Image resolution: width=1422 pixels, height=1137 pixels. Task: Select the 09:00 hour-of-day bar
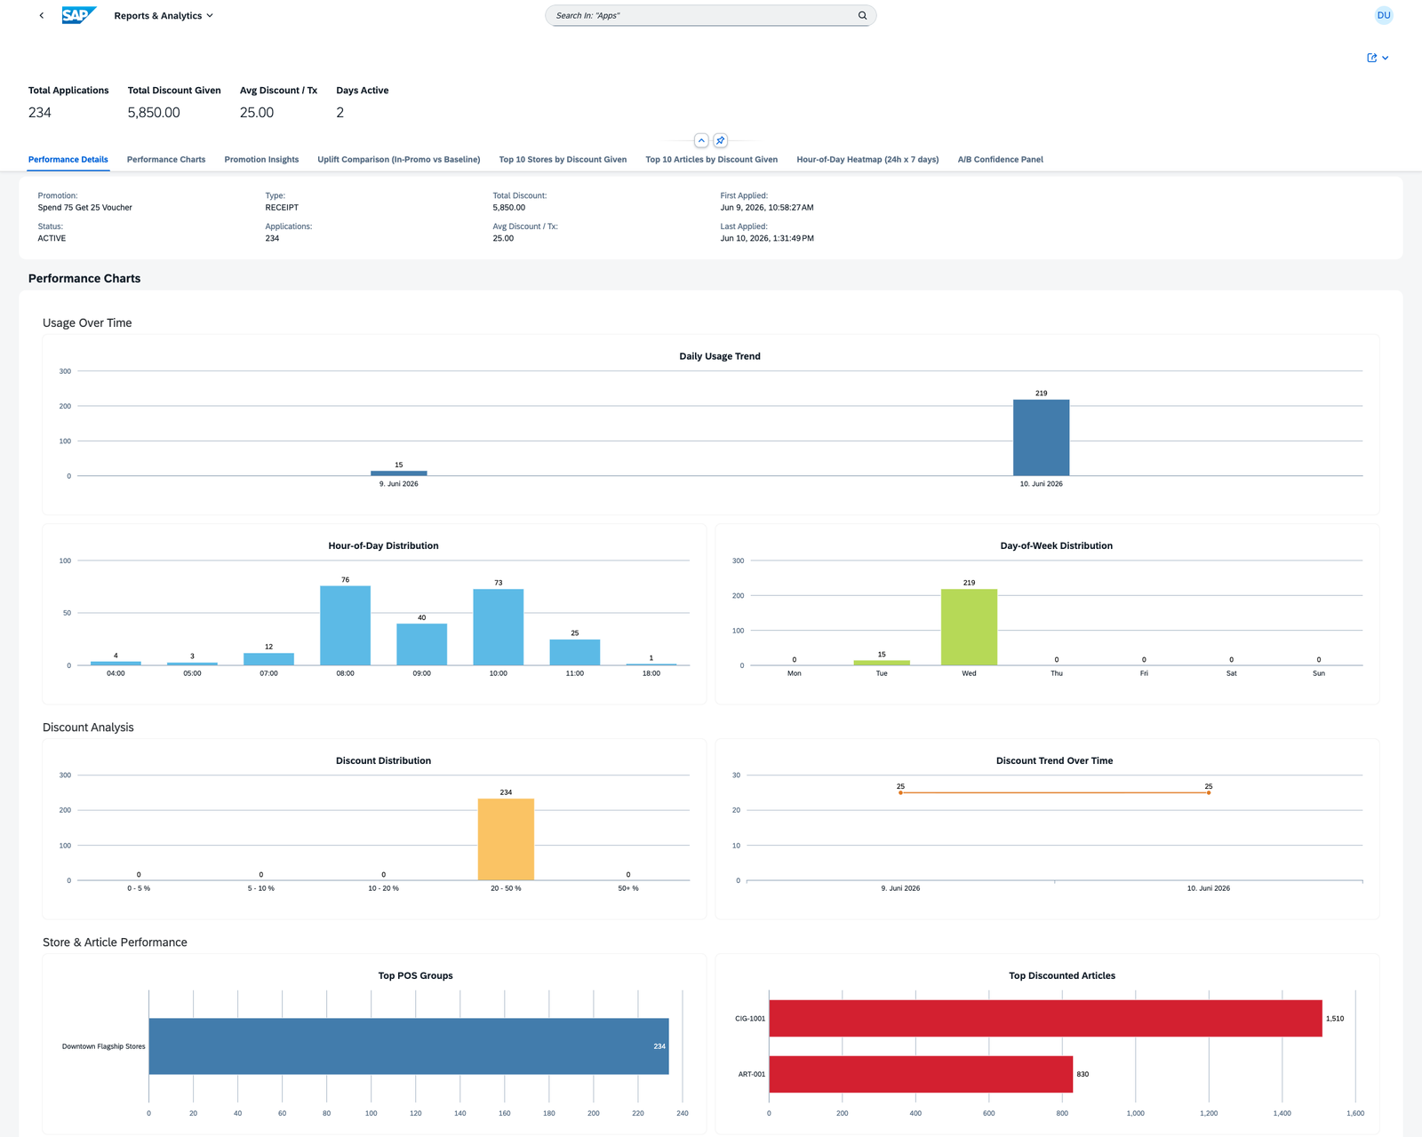coord(422,644)
